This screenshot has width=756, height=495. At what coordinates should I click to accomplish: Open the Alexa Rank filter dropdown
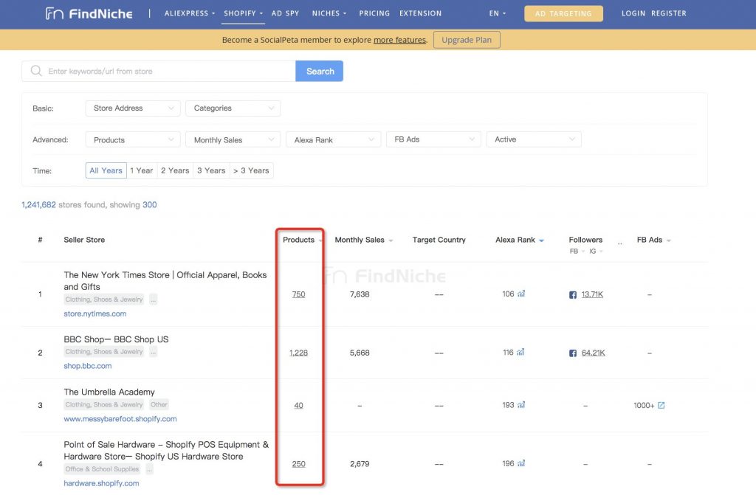tap(333, 139)
